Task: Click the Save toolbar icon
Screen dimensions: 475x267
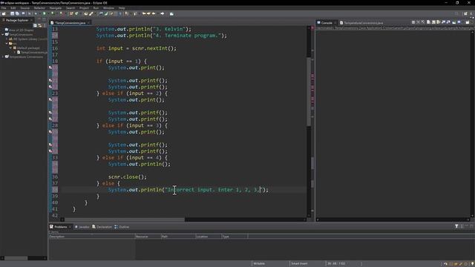Action: pyautogui.click(x=12, y=13)
